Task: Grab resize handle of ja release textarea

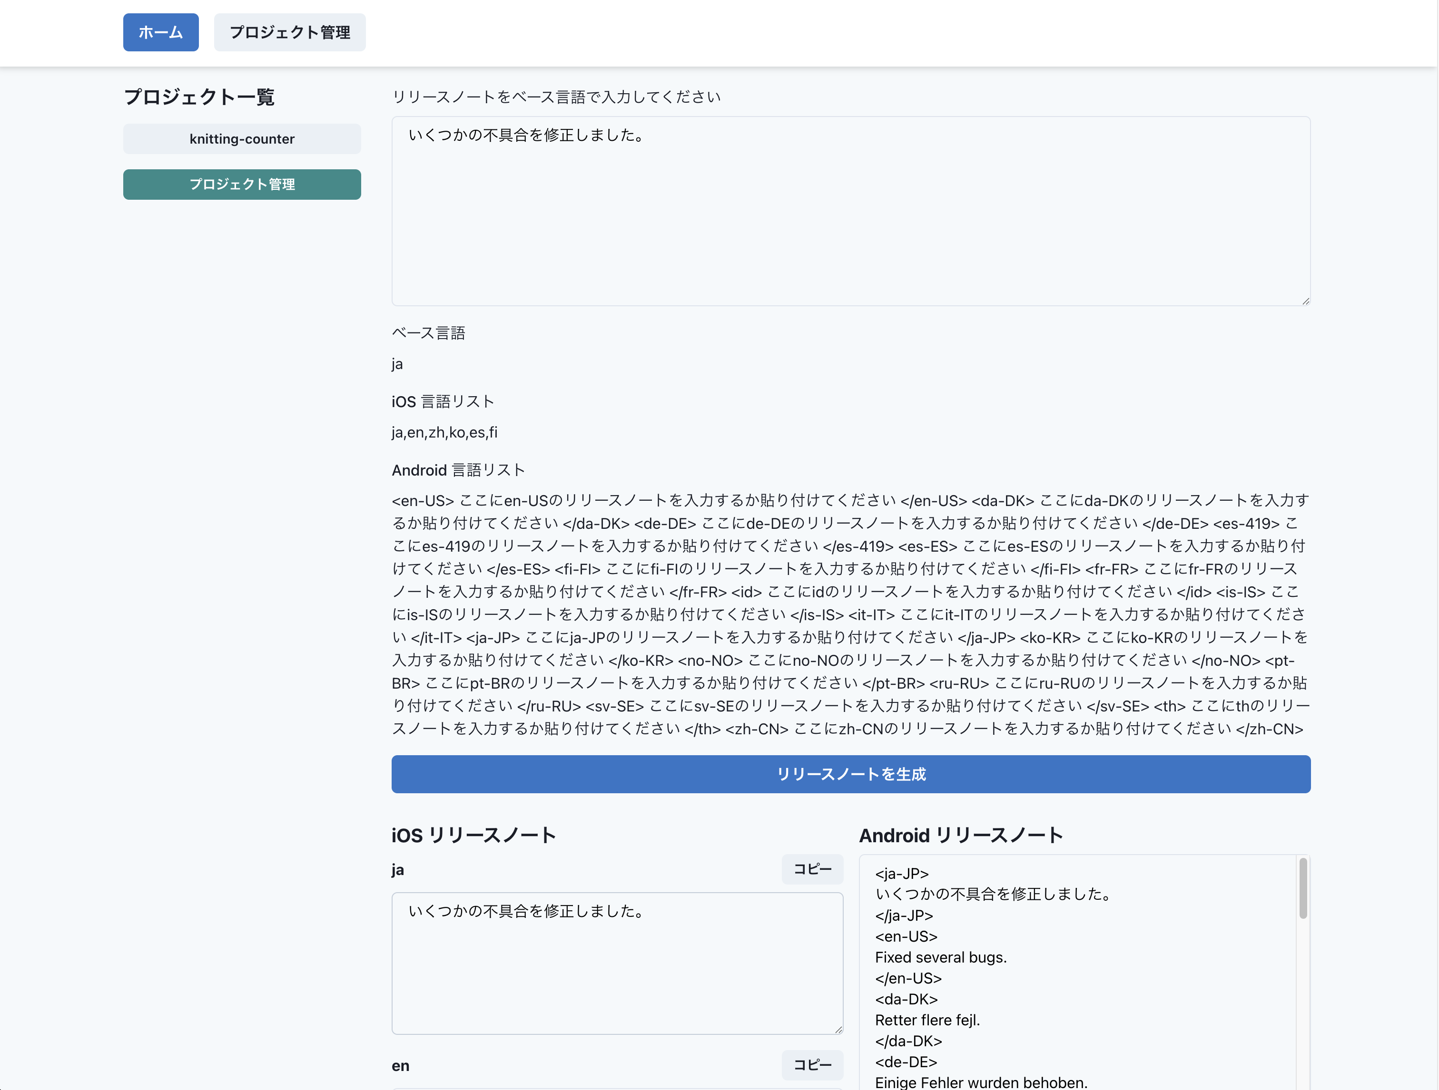Action: coord(838,1030)
